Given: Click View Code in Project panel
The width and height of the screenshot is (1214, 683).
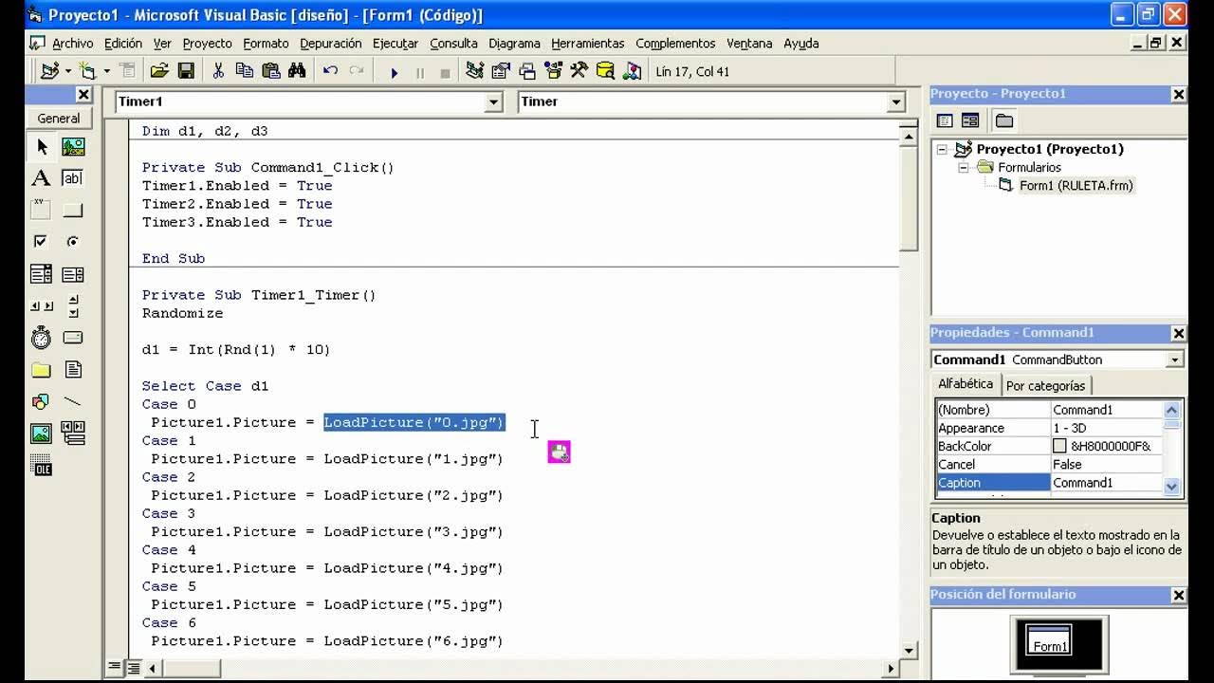Looking at the screenshot, I should pos(945,120).
